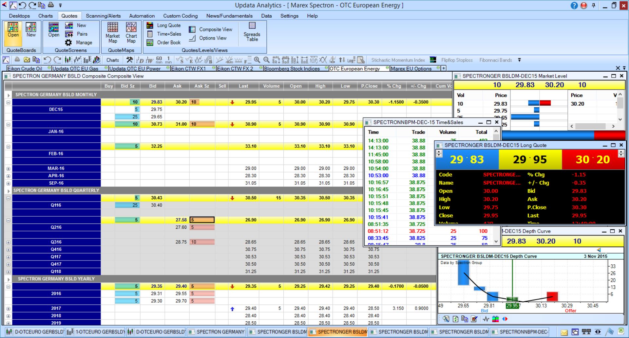Open the Quick Access Toolbar dropdown arrow
The height and width of the screenshot is (338, 629).
pyautogui.click(x=60, y=6)
